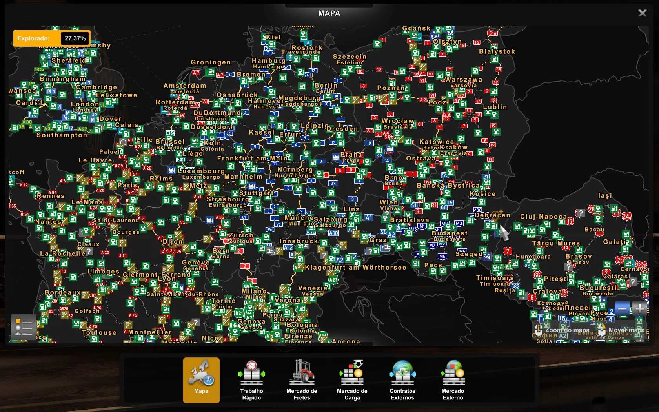Viewport: 659px width, 412px height.
Task: Go to Mercado de Carga
Action: (352, 380)
